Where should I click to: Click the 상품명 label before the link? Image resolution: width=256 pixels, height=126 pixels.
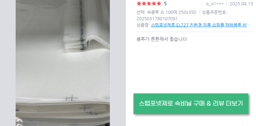[143, 25]
